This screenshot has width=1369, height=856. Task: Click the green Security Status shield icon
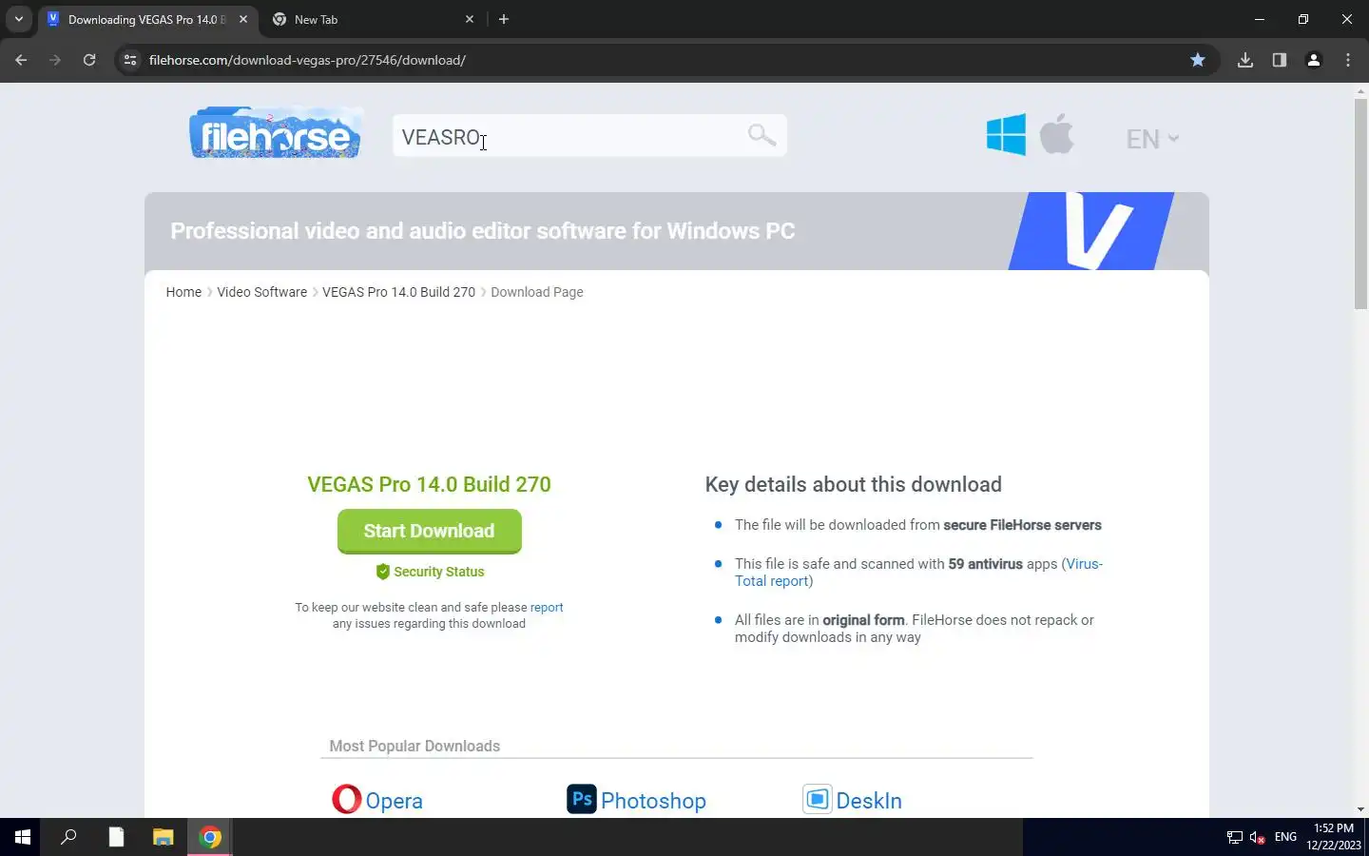click(382, 572)
